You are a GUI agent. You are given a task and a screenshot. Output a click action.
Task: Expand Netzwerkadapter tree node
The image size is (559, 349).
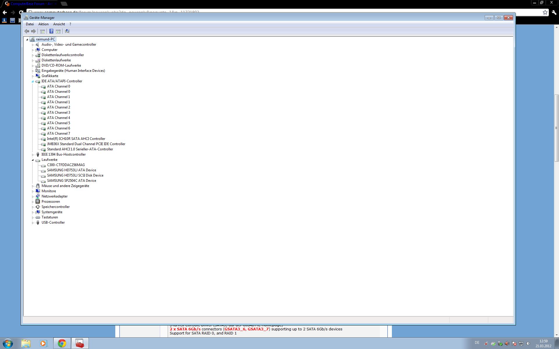pyautogui.click(x=33, y=197)
